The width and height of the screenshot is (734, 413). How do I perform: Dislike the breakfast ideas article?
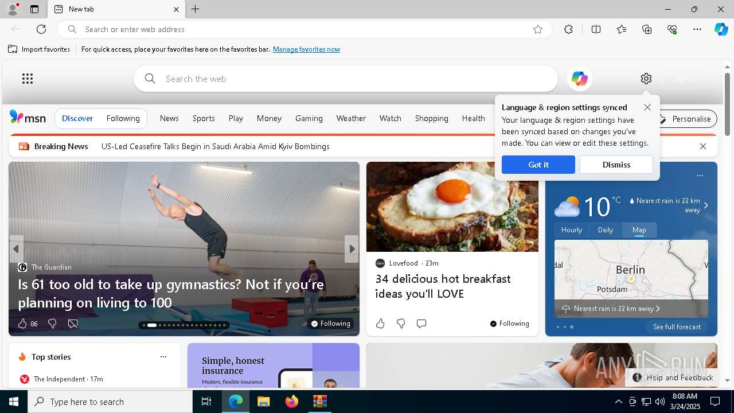tap(401, 324)
